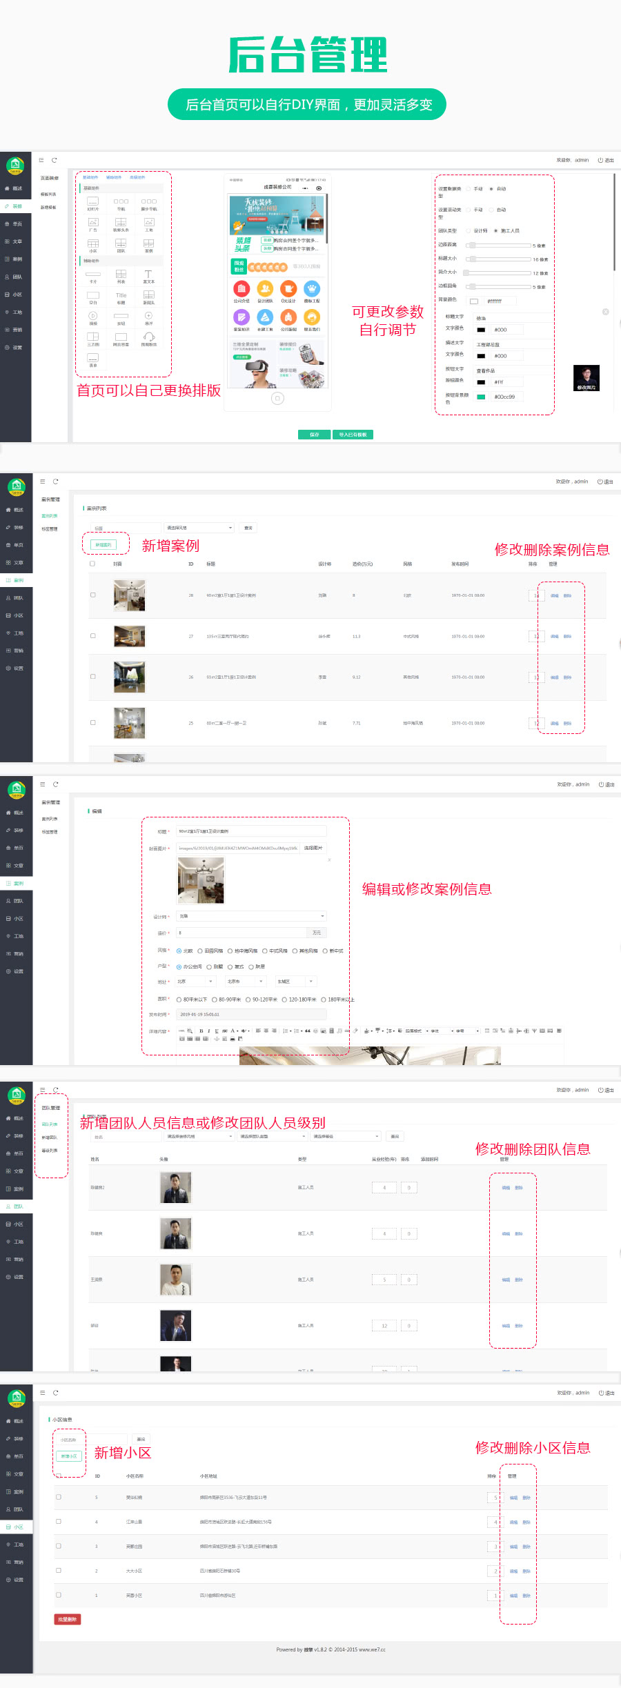This screenshot has height=1688, width=621.
Task: Expand the 北京市 city dropdown
Action: click(x=246, y=981)
